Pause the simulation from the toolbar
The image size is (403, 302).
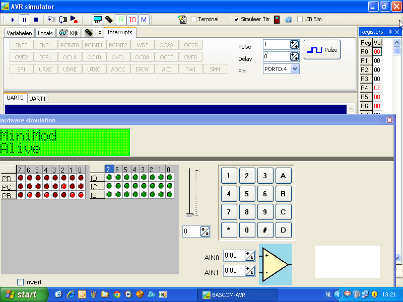[x=24, y=20]
